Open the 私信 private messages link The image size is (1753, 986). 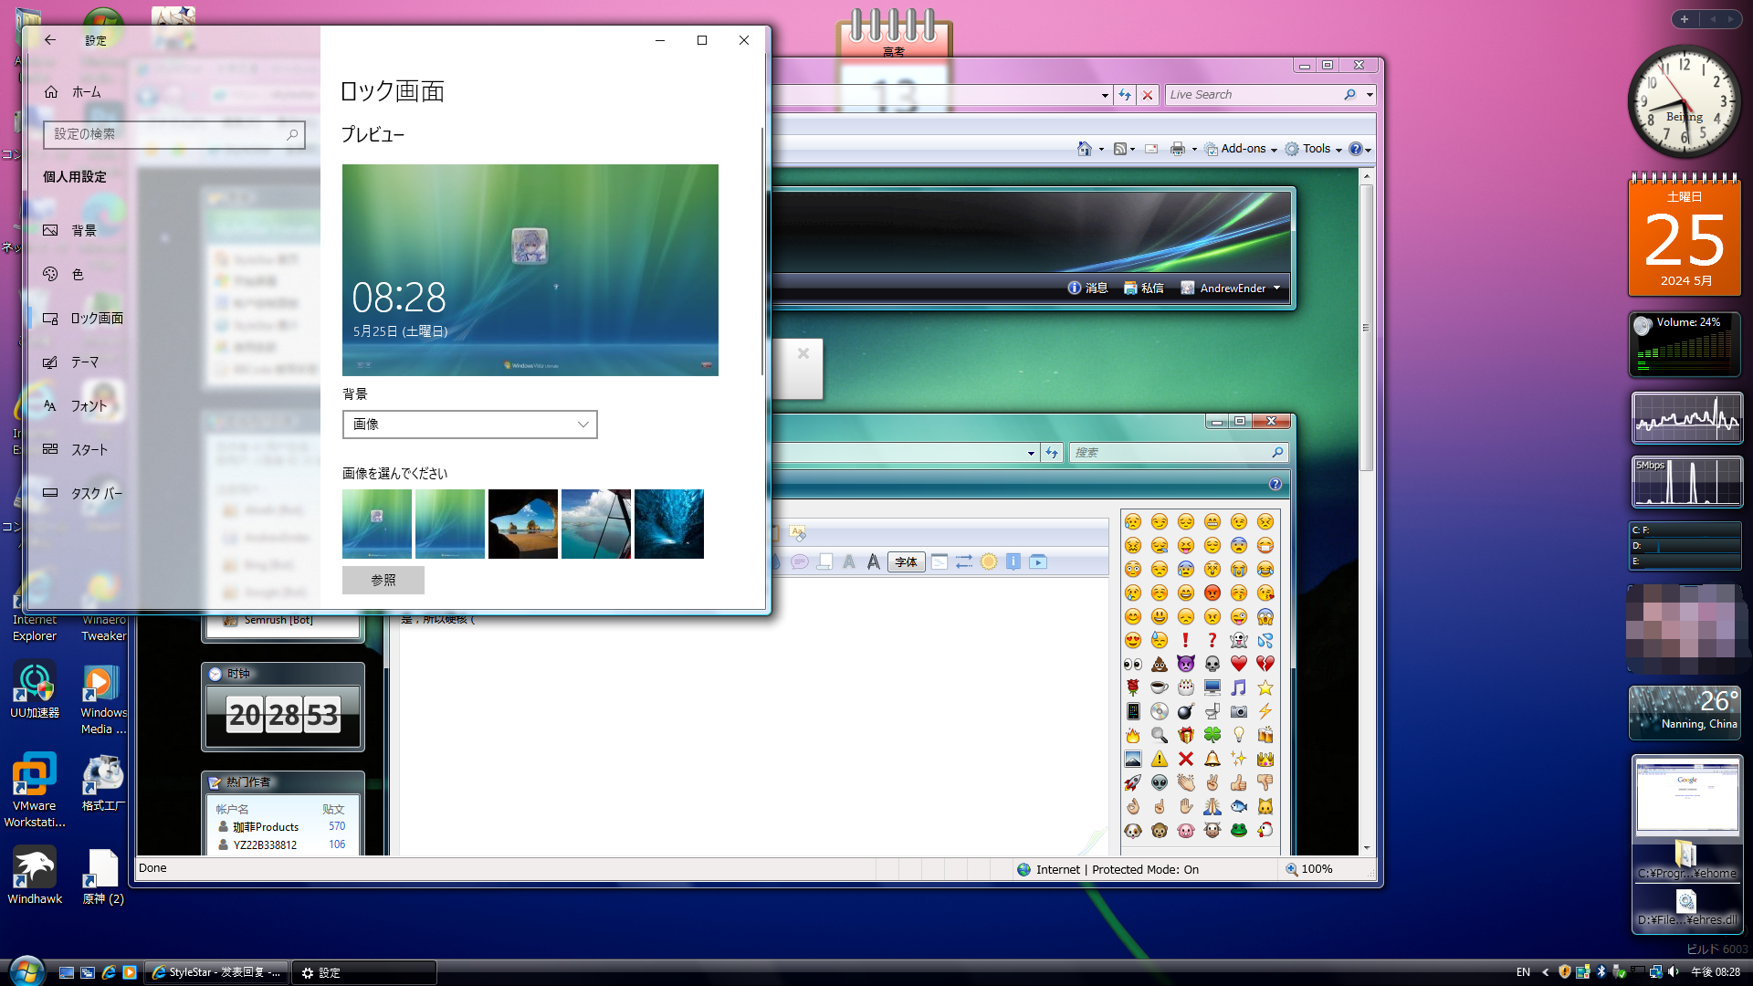point(1144,288)
